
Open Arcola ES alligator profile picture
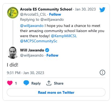click(x=13, y=13)
